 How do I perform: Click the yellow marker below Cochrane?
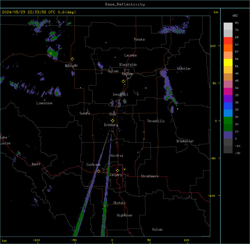click(x=99, y=171)
